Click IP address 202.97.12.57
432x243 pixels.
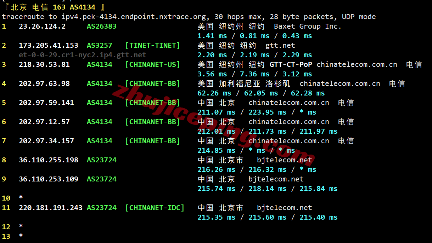tap(44, 122)
